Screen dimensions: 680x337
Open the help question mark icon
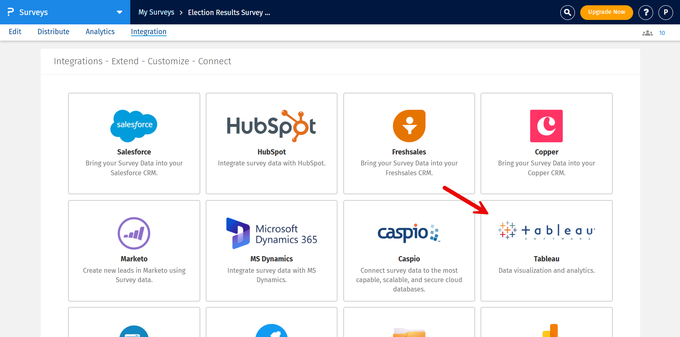[x=646, y=13]
